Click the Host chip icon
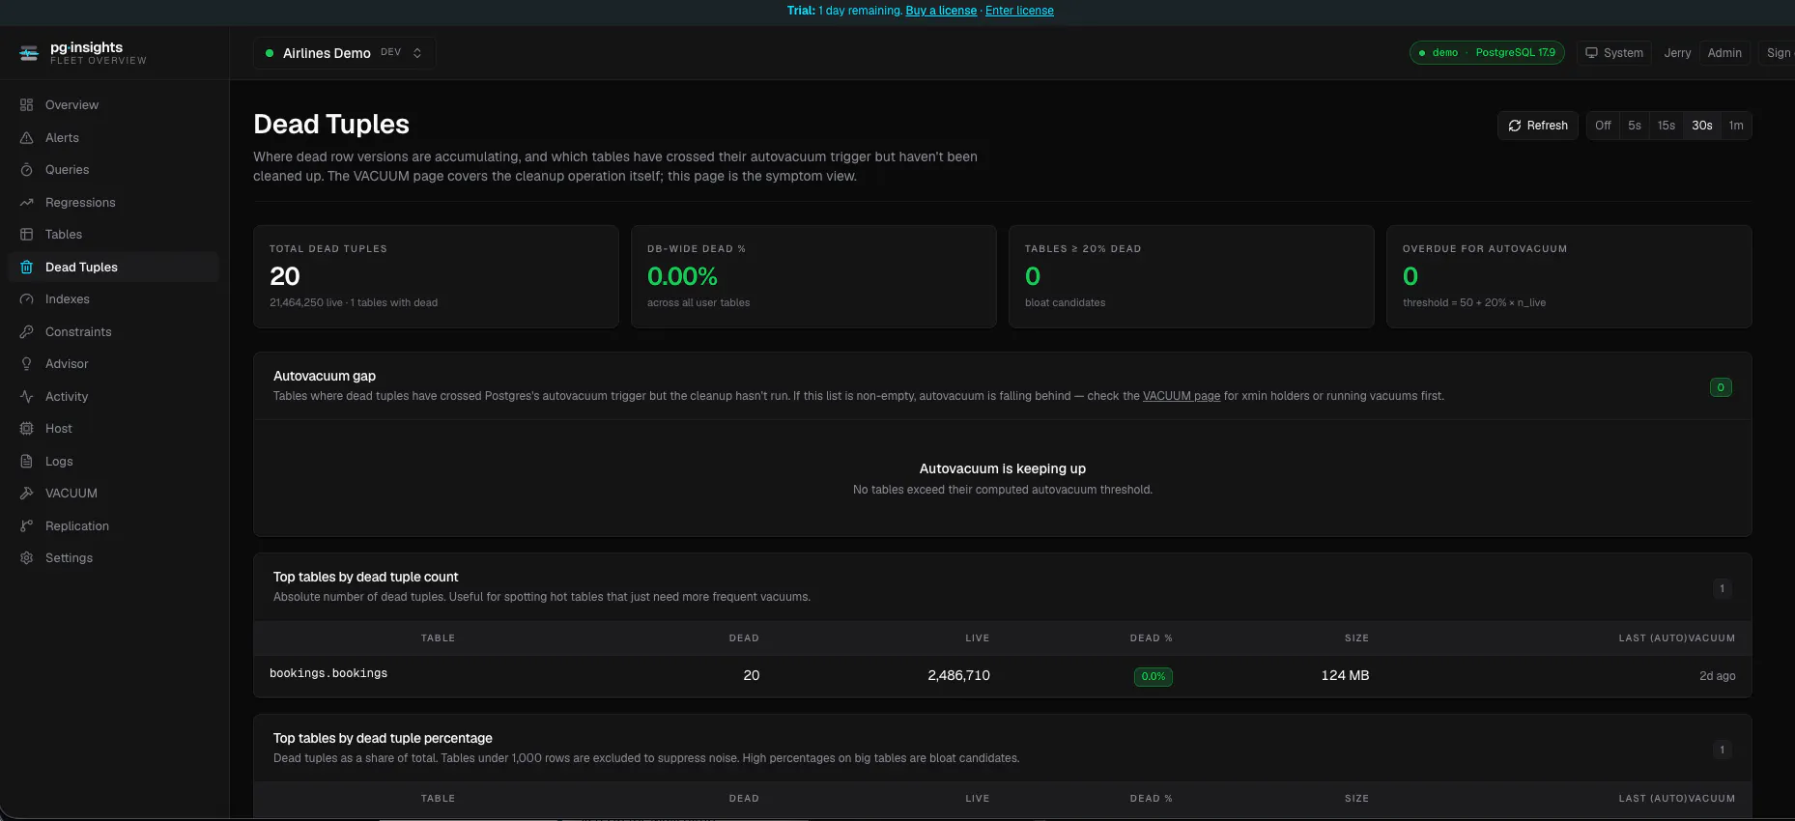1795x821 pixels. tap(26, 429)
